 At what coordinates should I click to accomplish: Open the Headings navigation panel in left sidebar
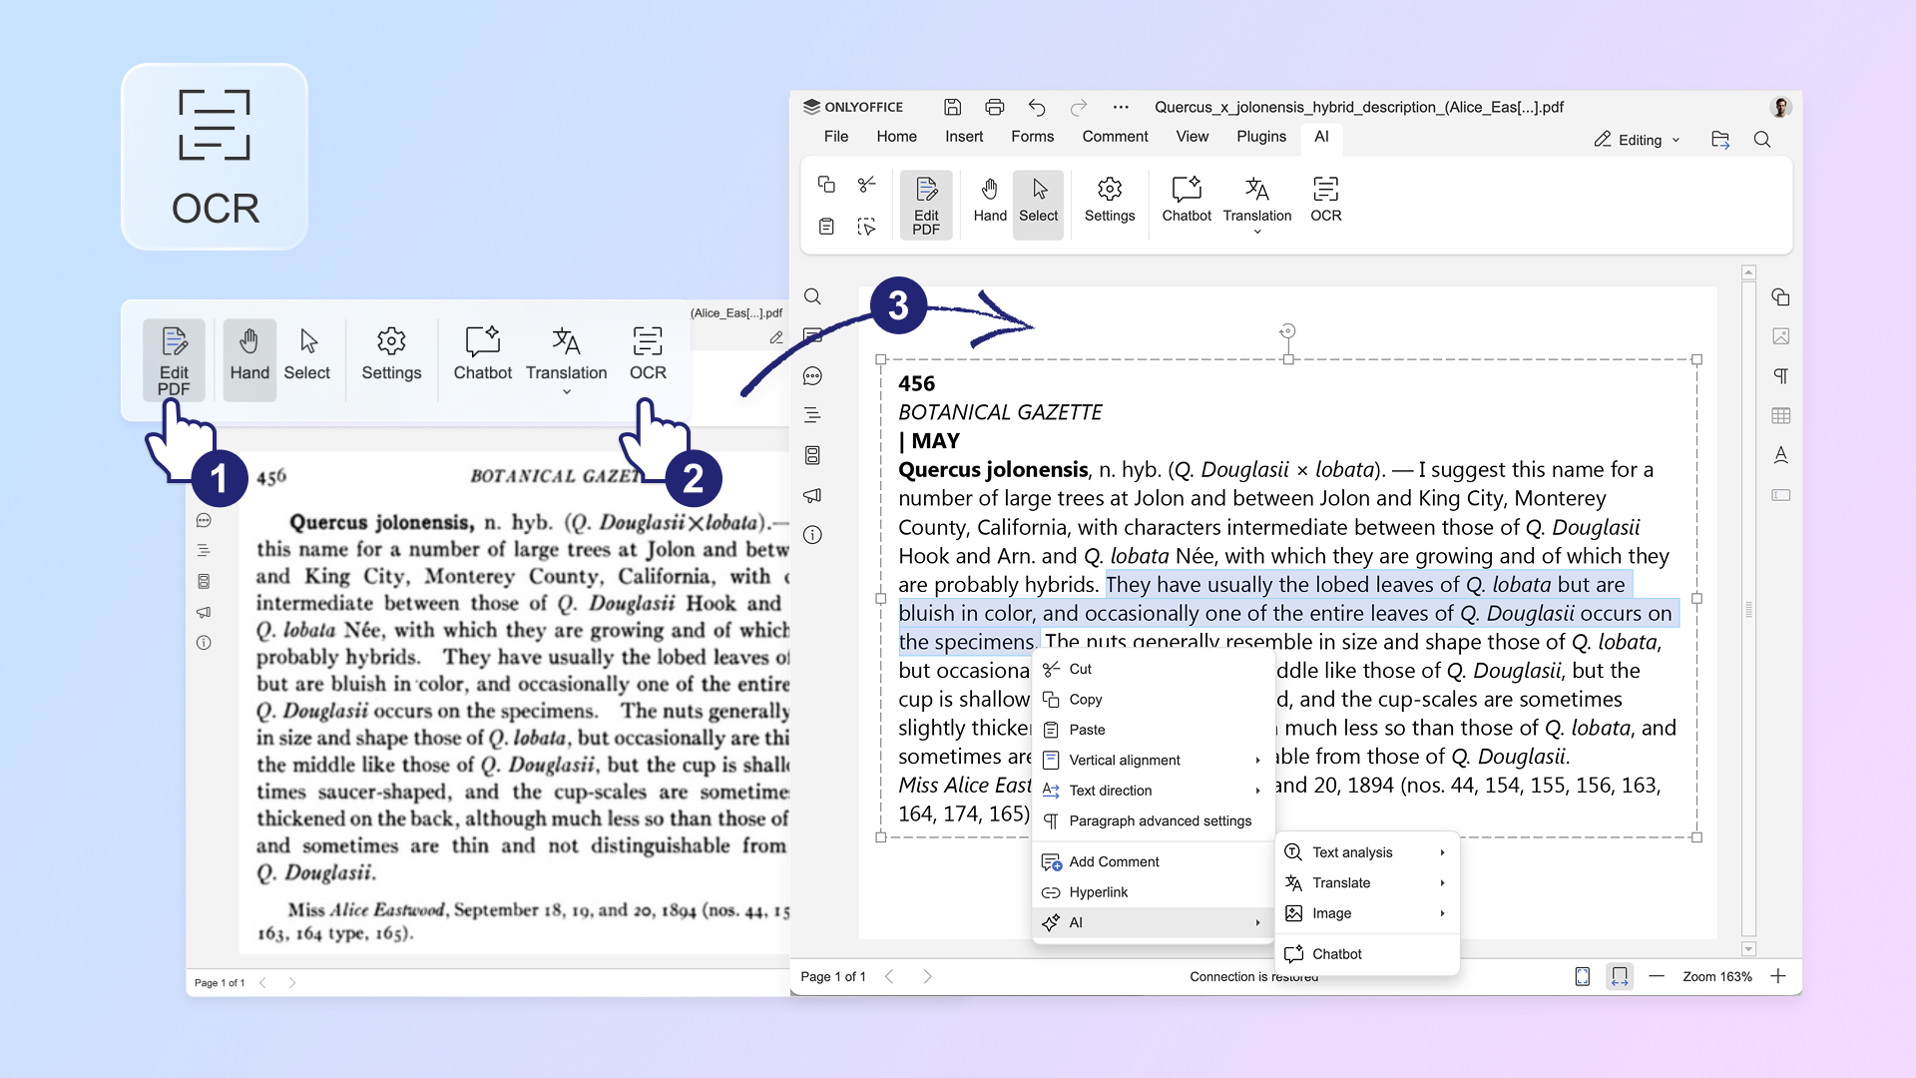[x=812, y=415]
